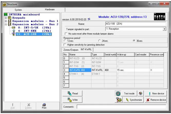
Task: Click ETHM-1 (4) name cell
Action: [x=80, y=74]
